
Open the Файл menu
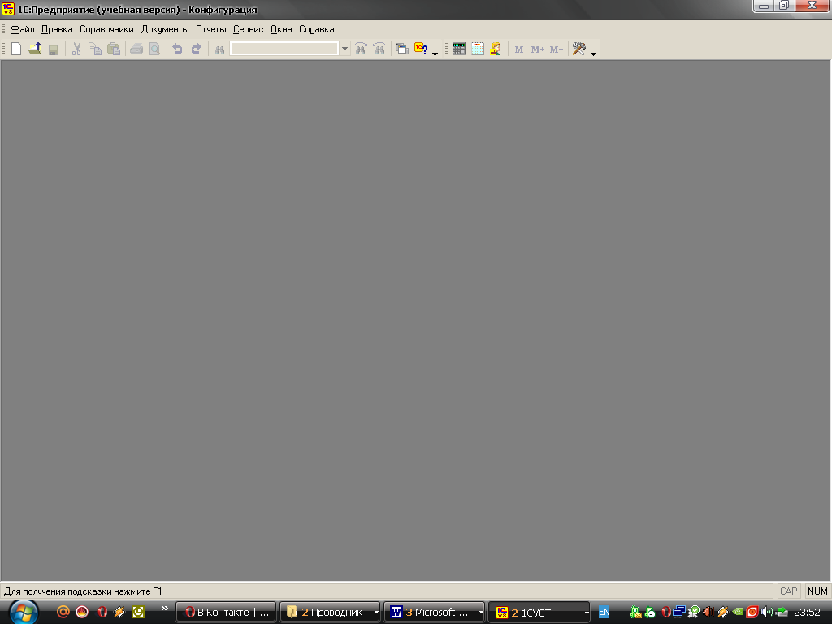[x=23, y=29]
